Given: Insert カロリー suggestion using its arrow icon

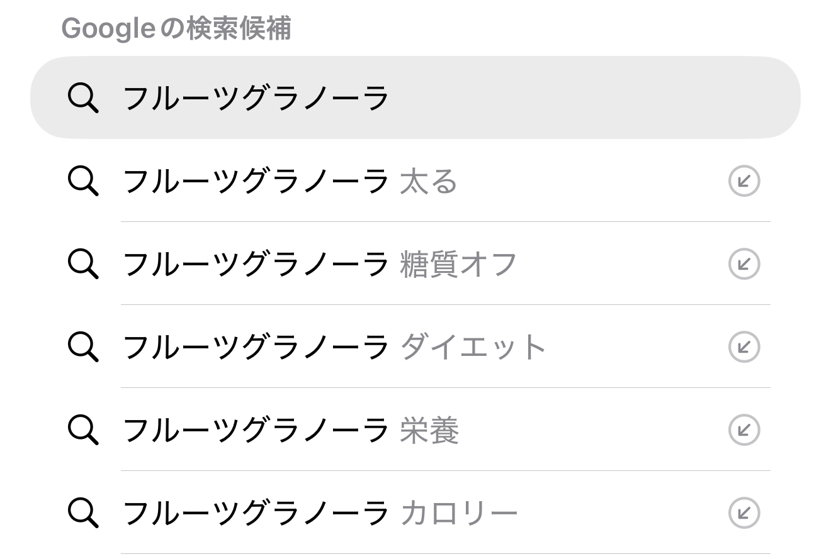Looking at the screenshot, I should (744, 513).
